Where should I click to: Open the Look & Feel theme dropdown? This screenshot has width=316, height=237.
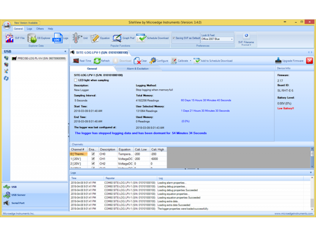(232, 39)
